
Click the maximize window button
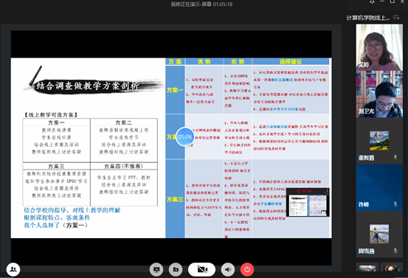[392, 1]
